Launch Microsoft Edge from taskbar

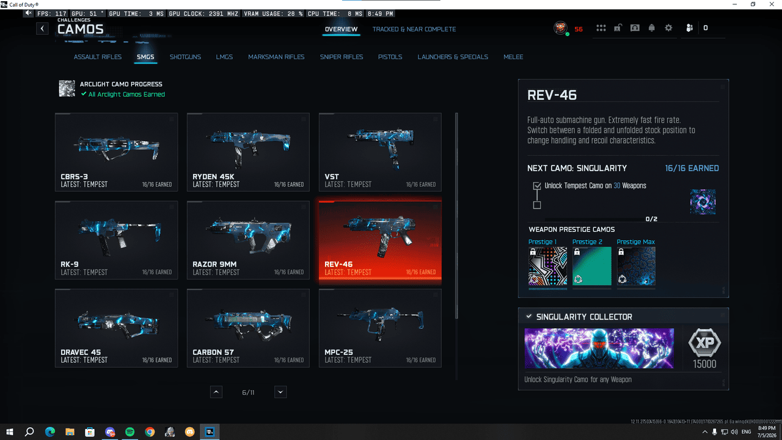pyautogui.click(x=49, y=432)
